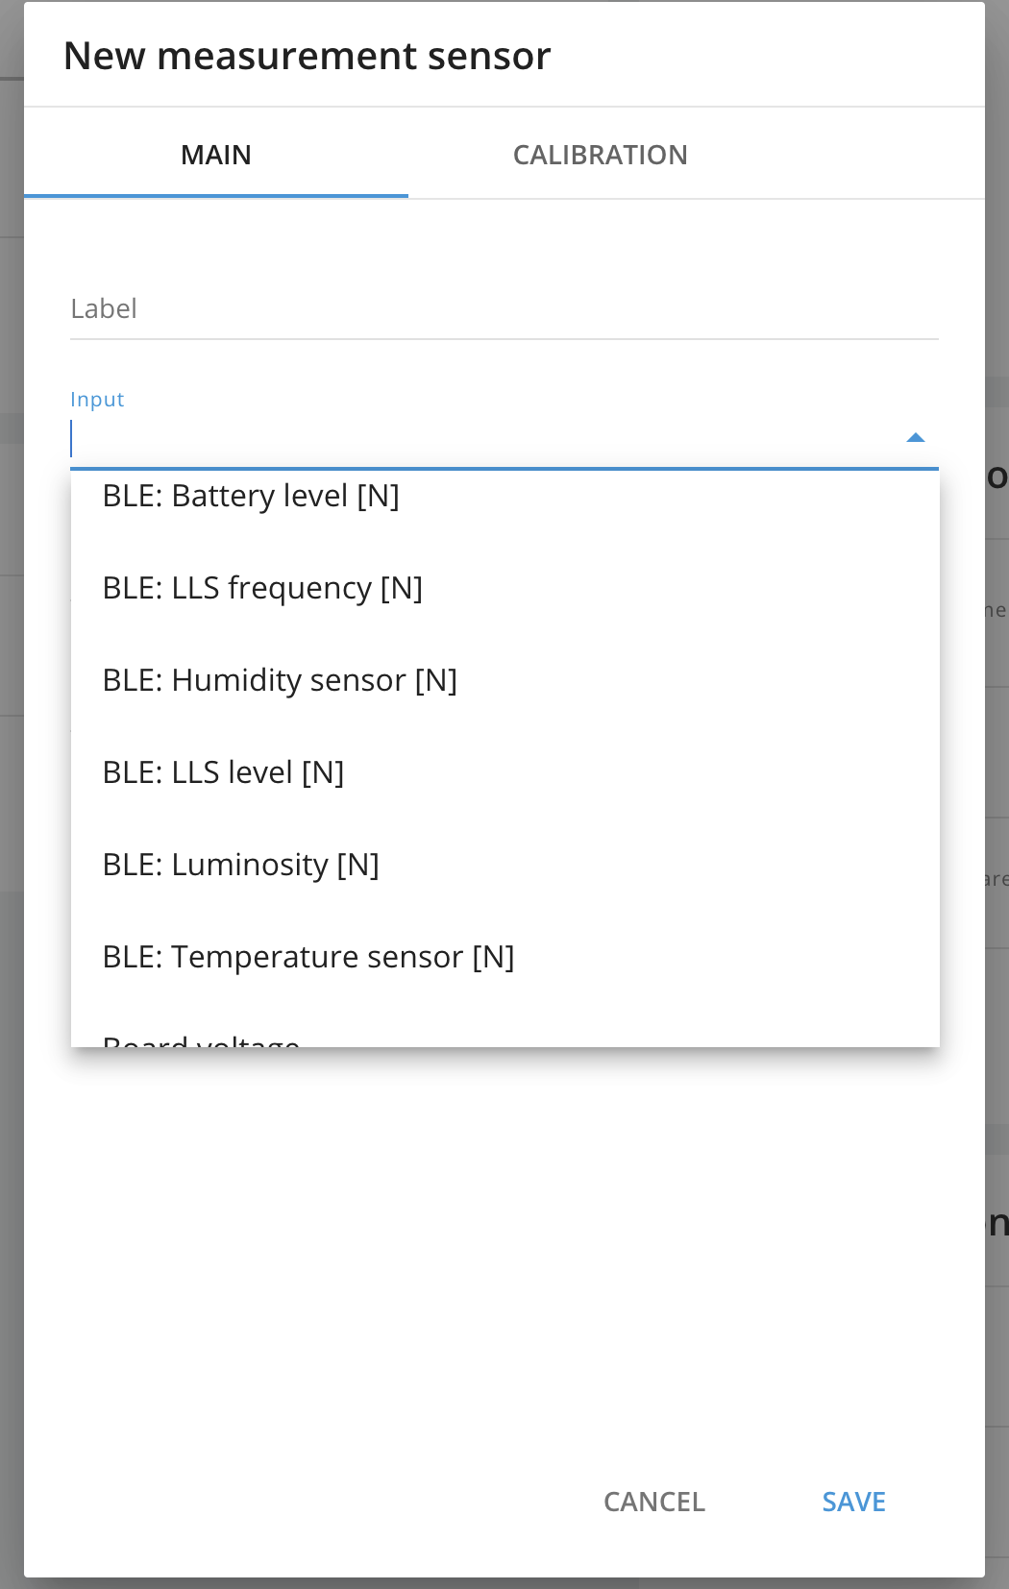Focus the Label text field
The image size is (1009, 1589).
[504, 308]
